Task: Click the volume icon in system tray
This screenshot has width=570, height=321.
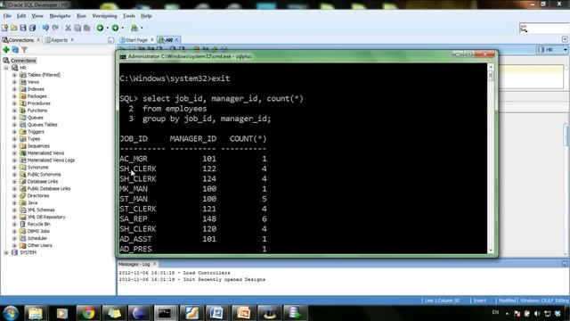Action: 537,313
